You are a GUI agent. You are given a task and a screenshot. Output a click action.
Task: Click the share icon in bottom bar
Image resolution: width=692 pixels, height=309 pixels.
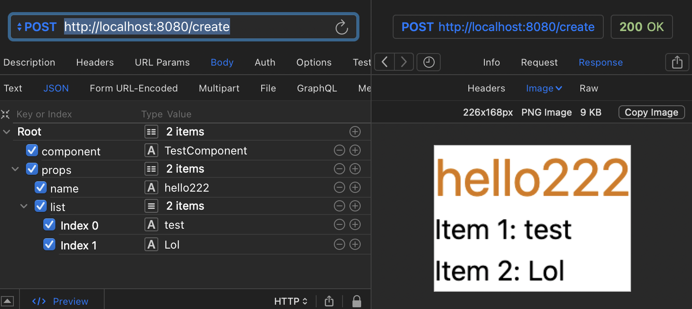click(x=329, y=301)
